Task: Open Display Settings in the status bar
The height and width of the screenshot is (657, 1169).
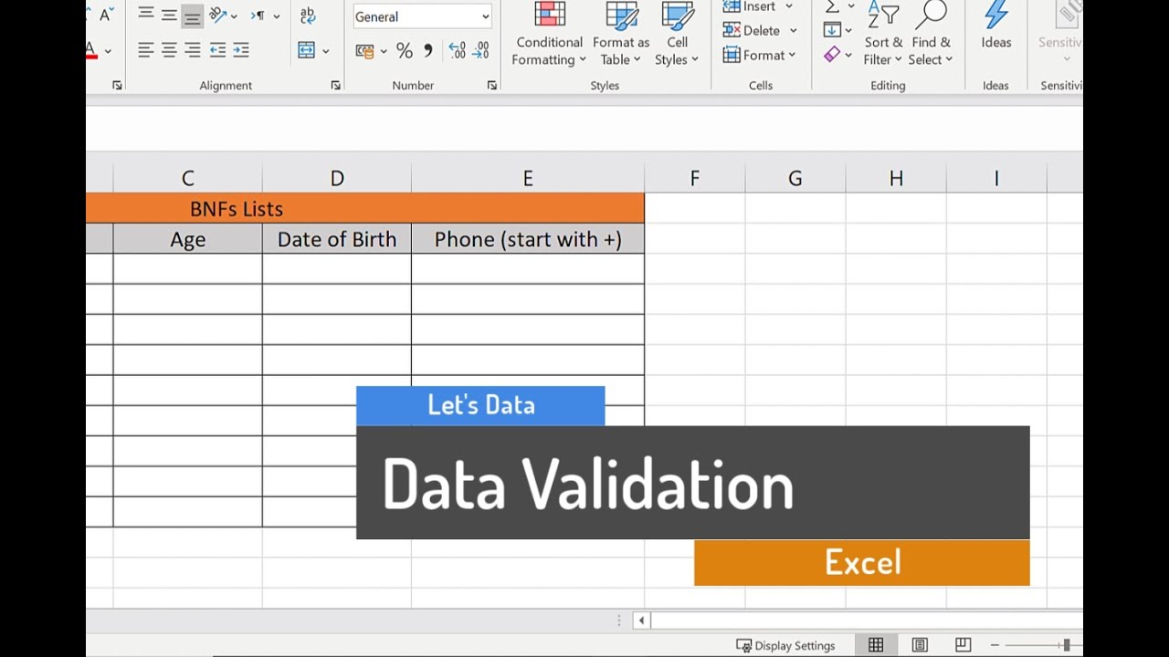Action: 785,645
